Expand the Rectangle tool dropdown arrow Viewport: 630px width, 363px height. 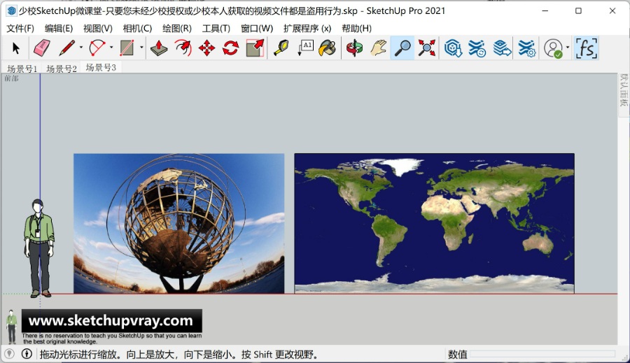tap(141, 48)
